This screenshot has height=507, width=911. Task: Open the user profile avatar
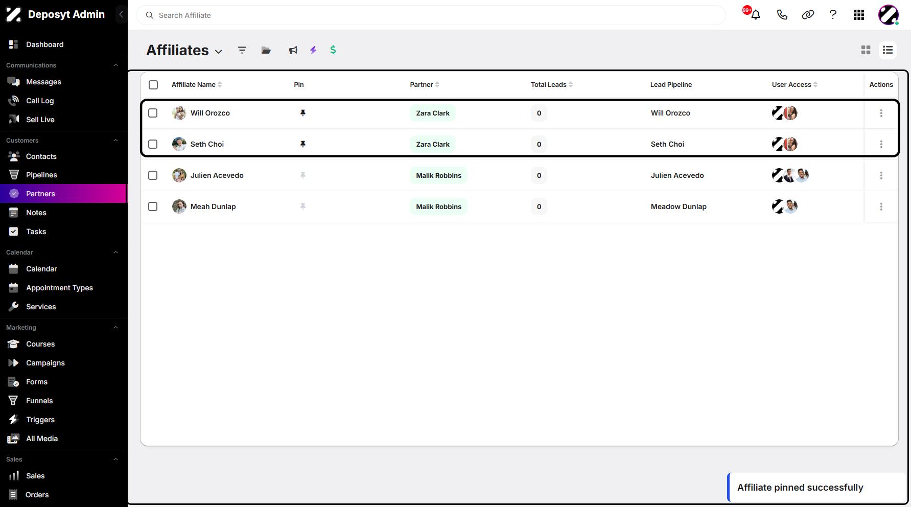pyautogui.click(x=889, y=15)
